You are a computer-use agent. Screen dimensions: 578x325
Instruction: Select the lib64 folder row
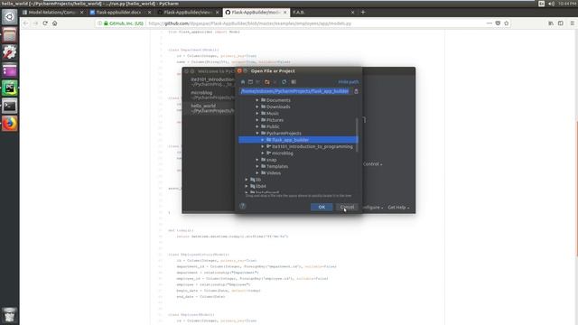pos(298,187)
